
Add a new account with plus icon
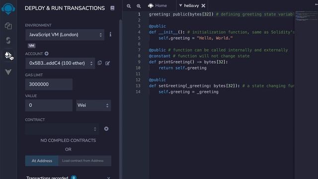pyautogui.click(x=46, y=54)
